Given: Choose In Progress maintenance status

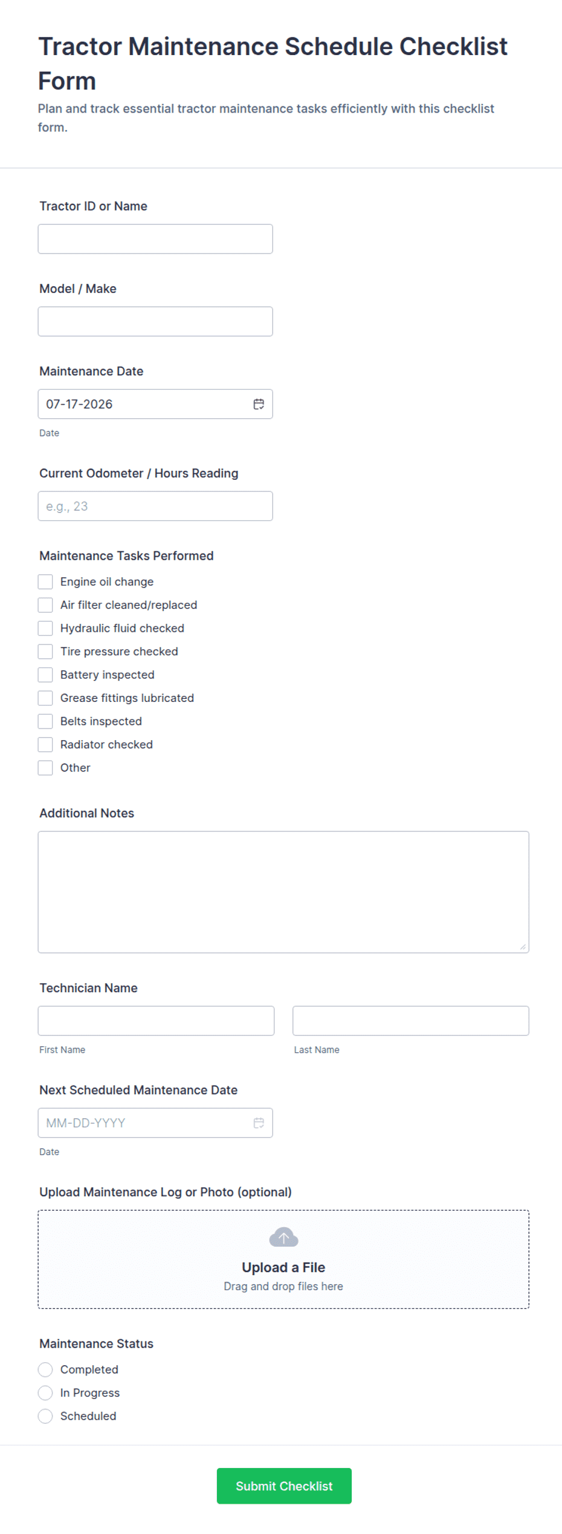Looking at the screenshot, I should [45, 1393].
